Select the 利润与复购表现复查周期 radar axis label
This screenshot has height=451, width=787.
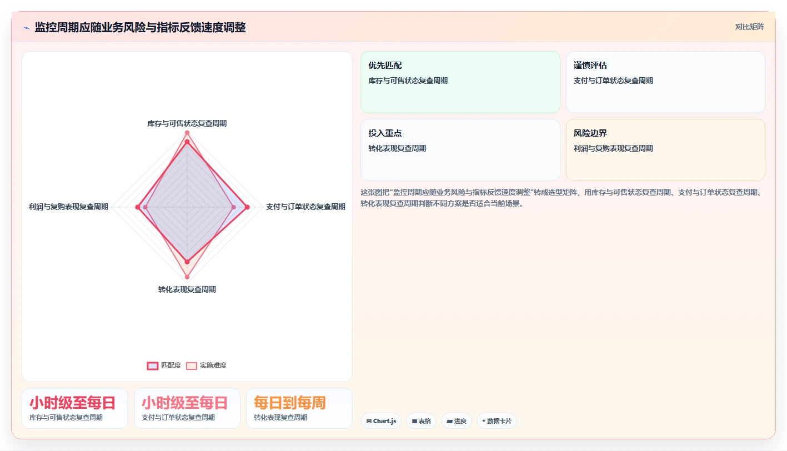68,207
